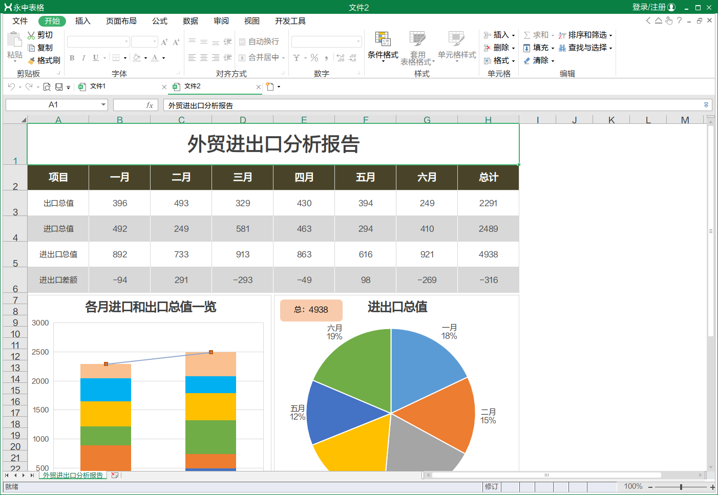Image resolution: width=718 pixels, height=495 pixels.
Task: Toggle italic formatting
Action: (x=83, y=58)
